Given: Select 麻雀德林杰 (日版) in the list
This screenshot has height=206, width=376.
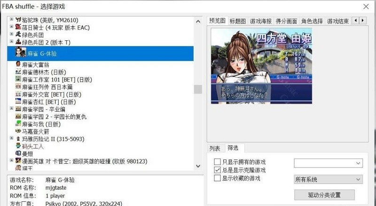Looking at the screenshot, I should coord(44,72).
